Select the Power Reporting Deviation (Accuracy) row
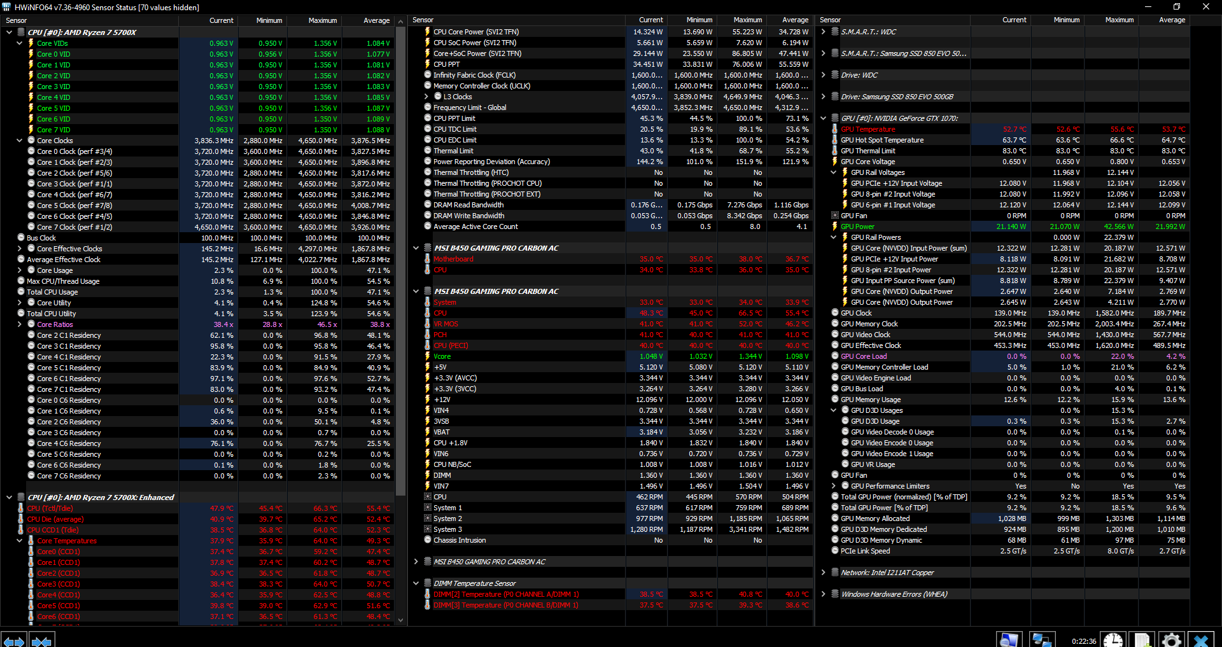 (612, 162)
